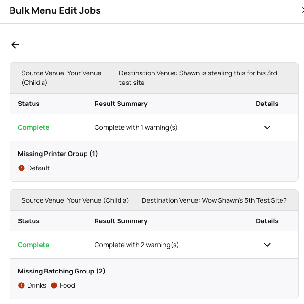Close the Bulk Menu Edit Jobs panel

pos(302,10)
